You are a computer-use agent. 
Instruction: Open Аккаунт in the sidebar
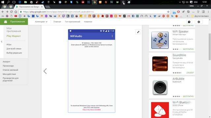coord(7,62)
